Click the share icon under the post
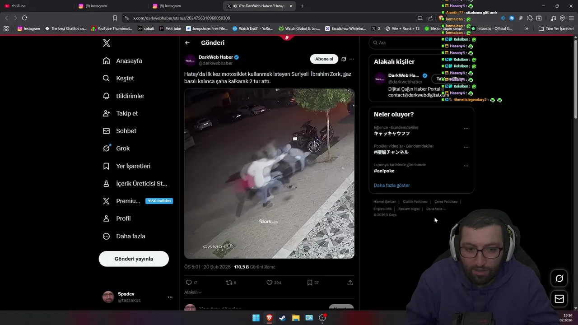Screen dimensions: 578x325 (x=350, y=283)
